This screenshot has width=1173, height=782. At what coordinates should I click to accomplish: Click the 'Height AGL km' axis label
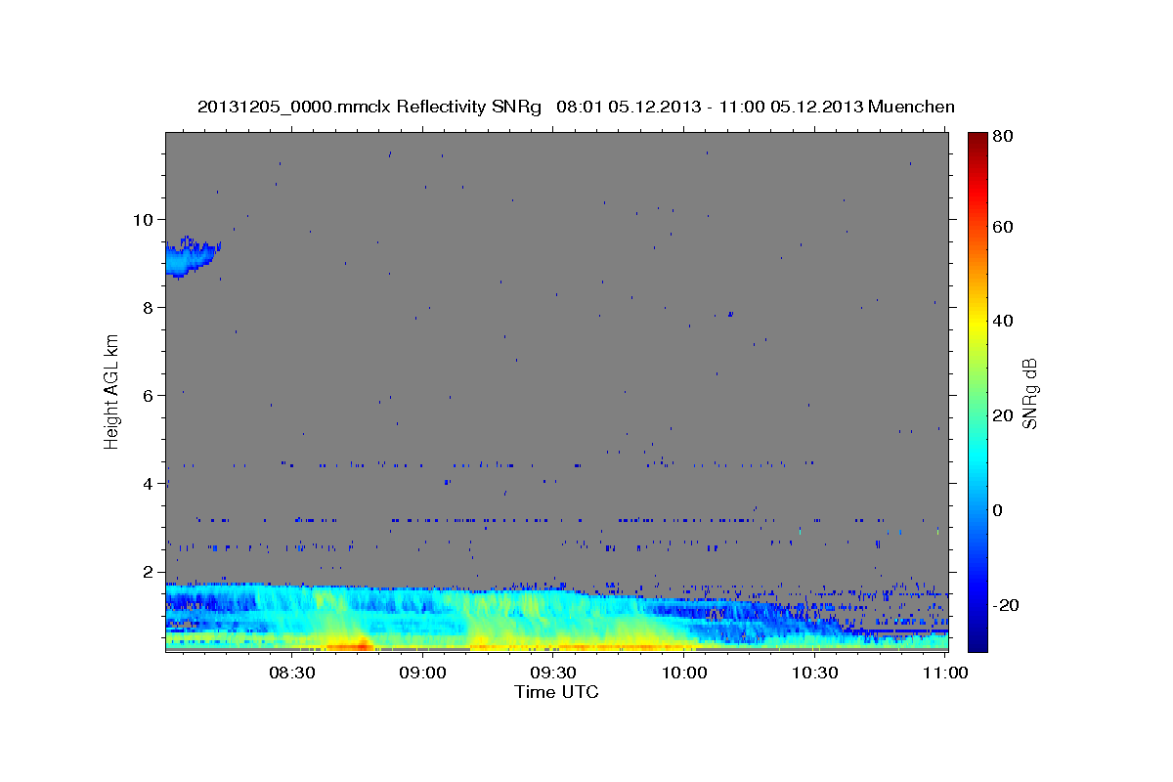tap(112, 391)
